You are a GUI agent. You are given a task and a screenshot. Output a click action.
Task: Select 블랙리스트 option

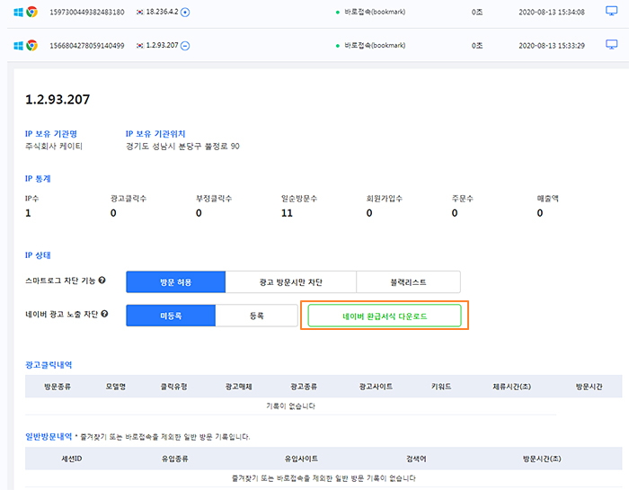(408, 282)
